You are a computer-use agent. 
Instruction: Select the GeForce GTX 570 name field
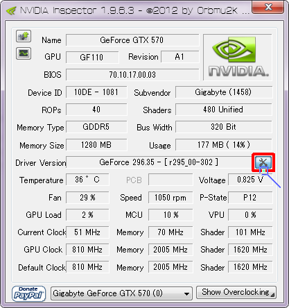(132, 40)
